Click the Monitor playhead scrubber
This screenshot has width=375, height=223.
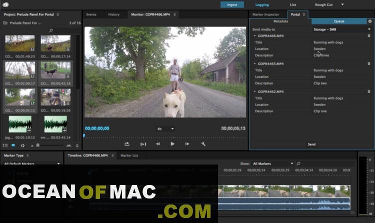click(84, 135)
